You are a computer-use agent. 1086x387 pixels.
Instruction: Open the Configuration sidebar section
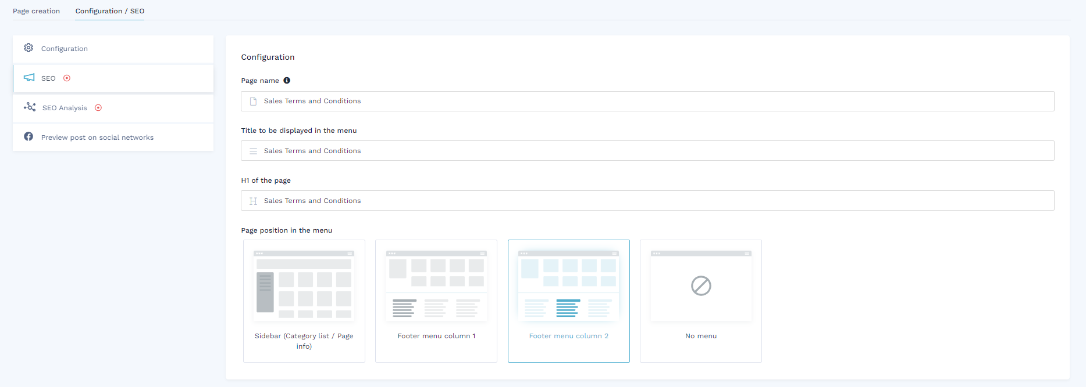point(113,49)
